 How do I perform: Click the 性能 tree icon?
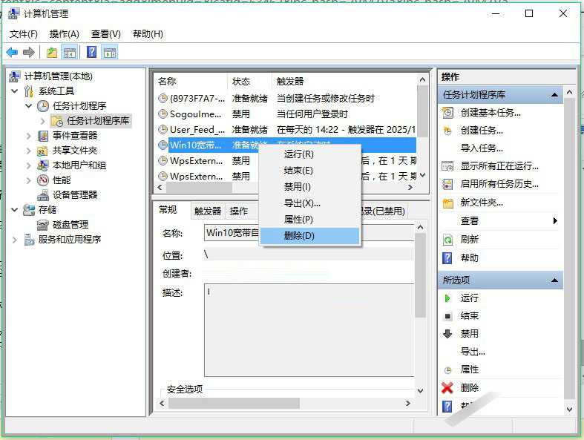click(x=43, y=180)
